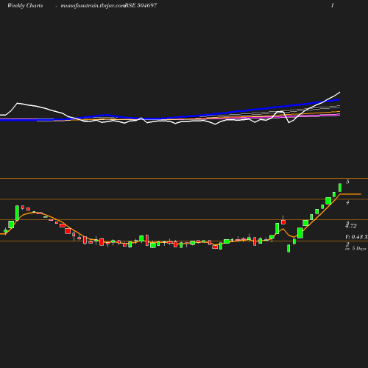Click the munafasutra website name in header
The height and width of the screenshot is (368, 368).
point(93,5)
